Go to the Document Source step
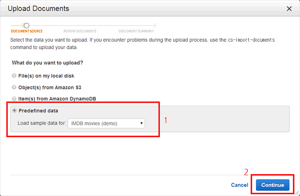The width and height of the screenshot is (300, 196). [26, 31]
